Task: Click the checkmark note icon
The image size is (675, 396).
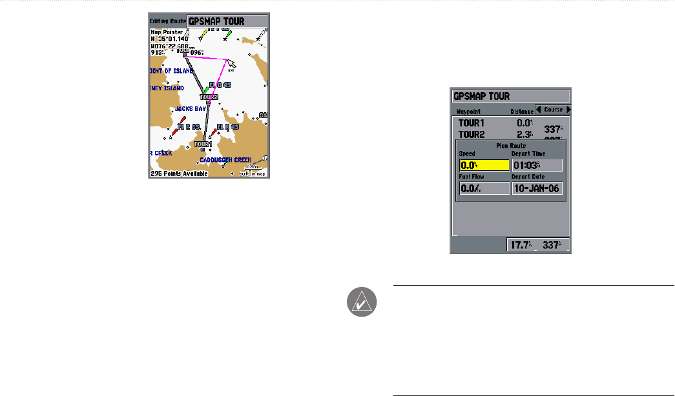Action: coord(362,302)
